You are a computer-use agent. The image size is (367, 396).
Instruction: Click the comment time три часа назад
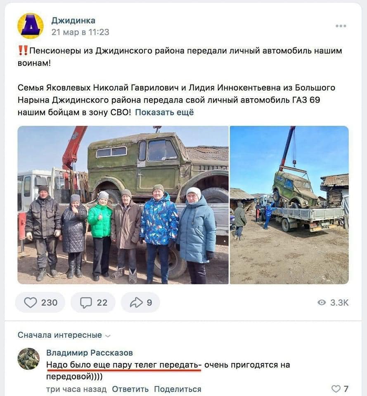point(76,389)
